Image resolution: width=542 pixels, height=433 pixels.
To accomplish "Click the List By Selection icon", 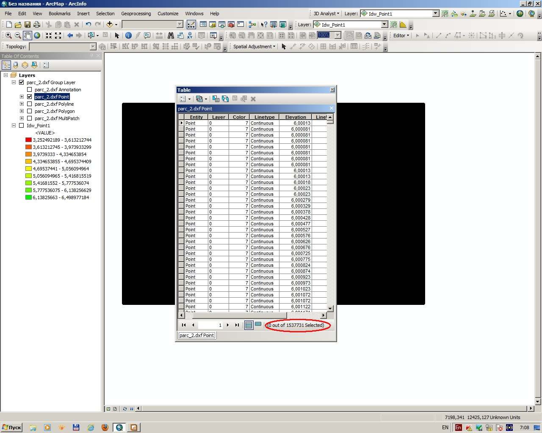I will 34,65.
